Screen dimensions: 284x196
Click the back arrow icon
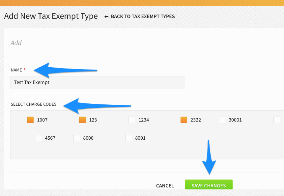click(106, 16)
